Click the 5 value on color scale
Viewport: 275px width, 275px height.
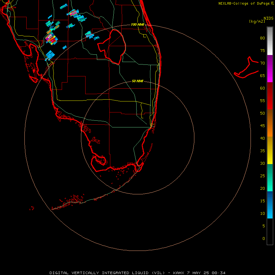click(264, 226)
